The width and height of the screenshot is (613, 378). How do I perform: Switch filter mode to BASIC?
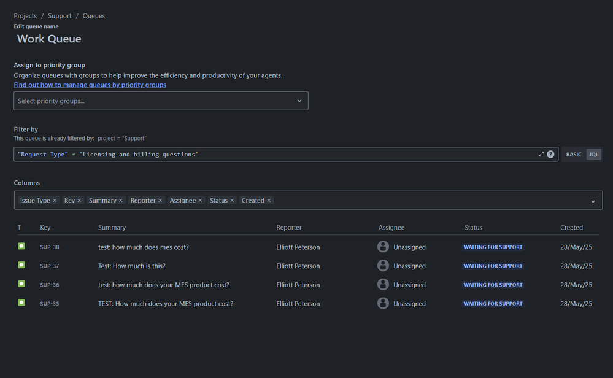pos(574,155)
